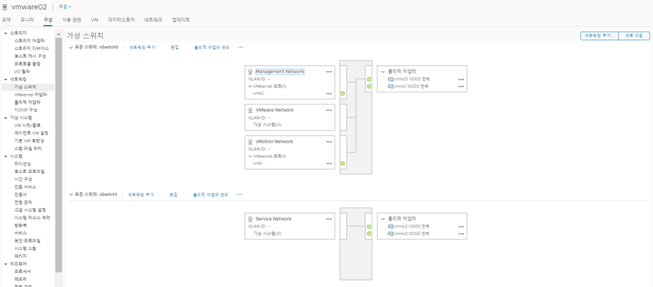653x287 pixels.
Task: Collapse the 네트워킹 tree section
Action: [x=6, y=79]
